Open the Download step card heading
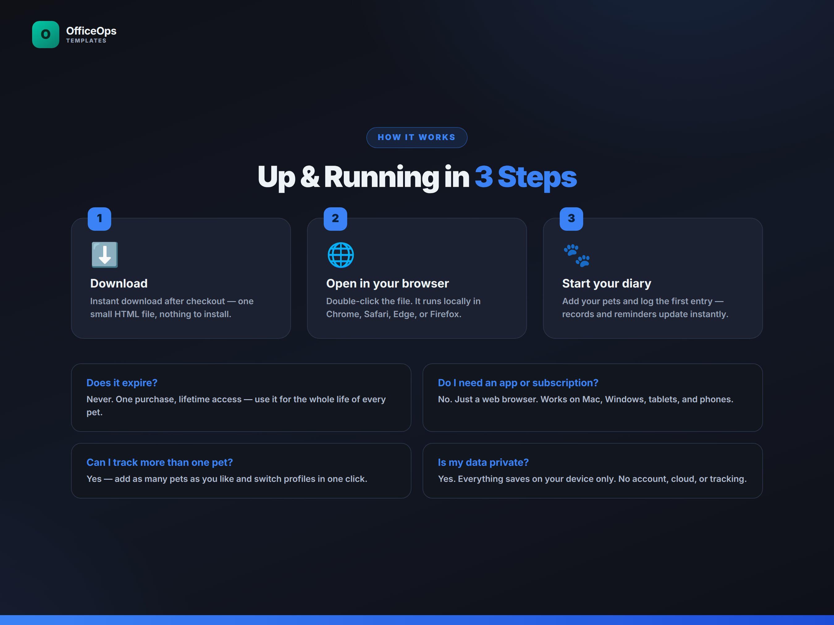The width and height of the screenshot is (834, 625). coord(119,283)
